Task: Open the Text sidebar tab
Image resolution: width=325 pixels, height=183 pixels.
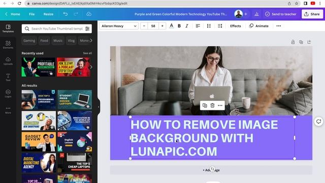Action: click(x=8, y=77)
